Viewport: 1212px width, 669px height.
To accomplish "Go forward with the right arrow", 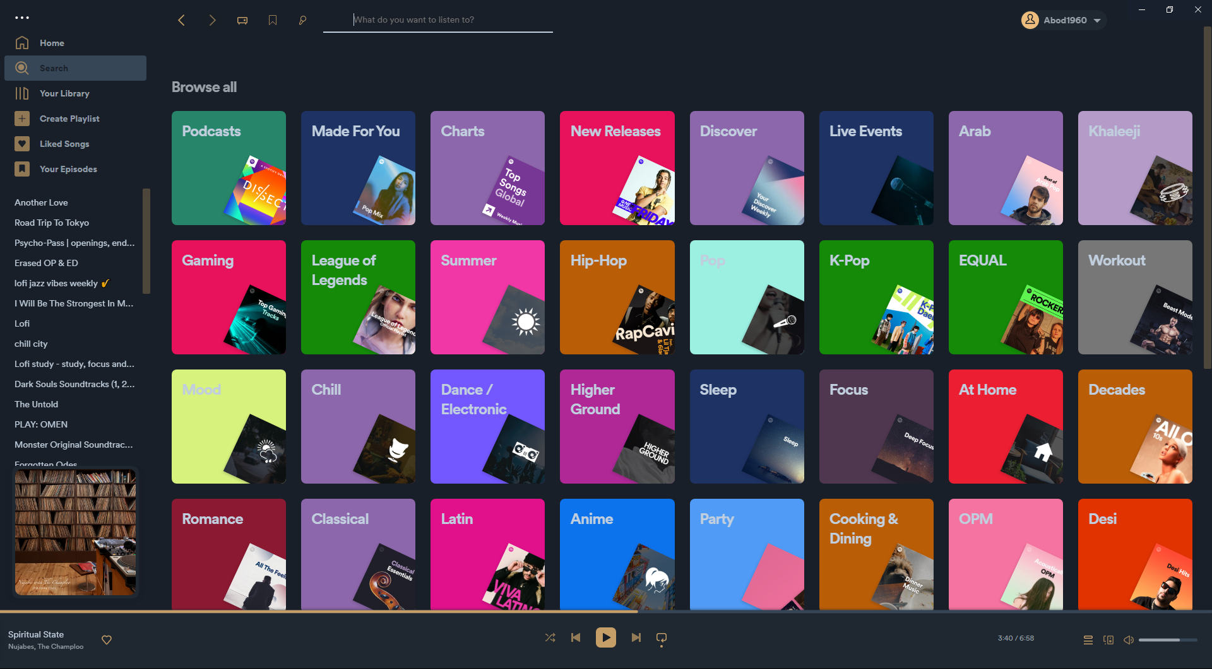I will [x=212, y=20].
